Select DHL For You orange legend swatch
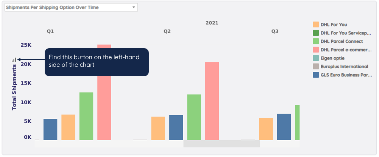 (x=316, y=24)
